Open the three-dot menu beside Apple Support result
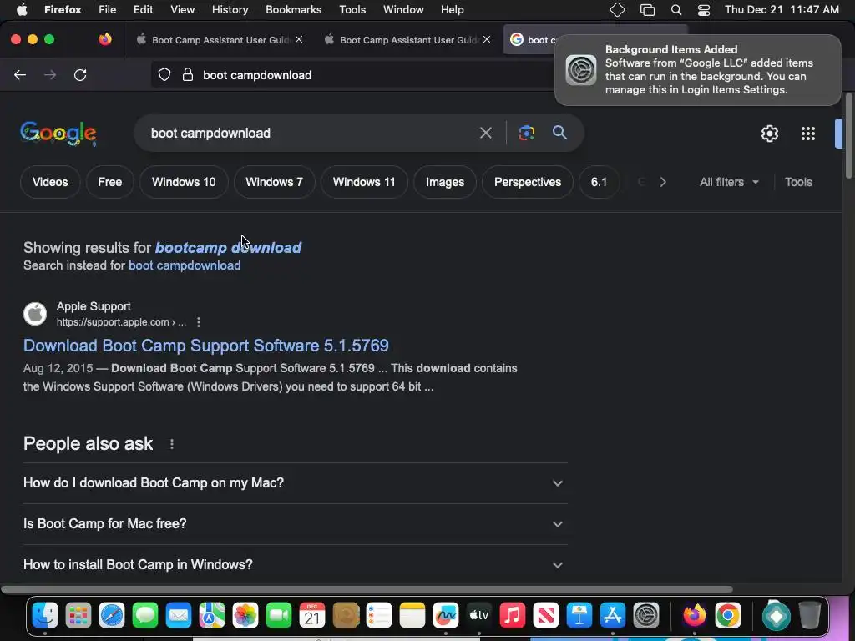Image resolution: width=855 pixels, height=641 pixels. pos(199,322)
